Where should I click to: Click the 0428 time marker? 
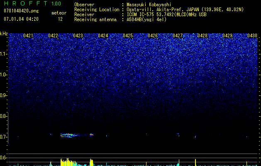(202, 36)
